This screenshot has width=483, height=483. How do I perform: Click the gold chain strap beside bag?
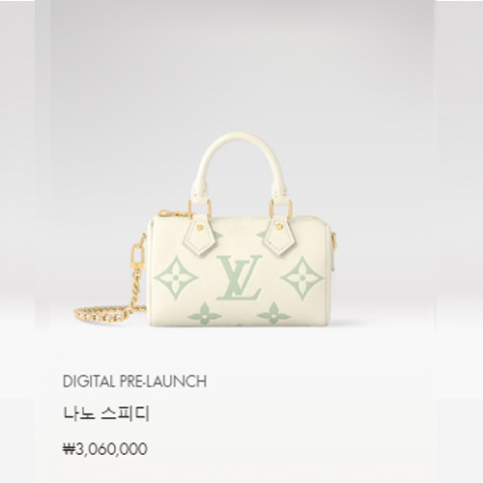[109, 311]
